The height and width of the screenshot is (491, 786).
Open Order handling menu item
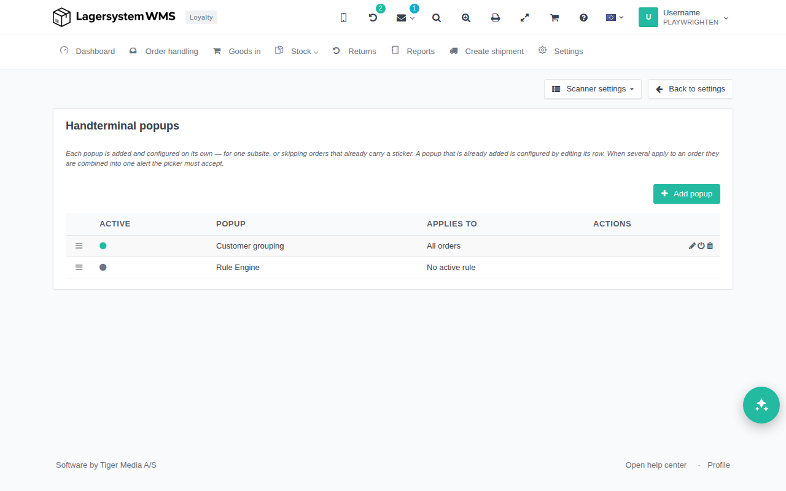pyautogui.click(x=164, y=52)
